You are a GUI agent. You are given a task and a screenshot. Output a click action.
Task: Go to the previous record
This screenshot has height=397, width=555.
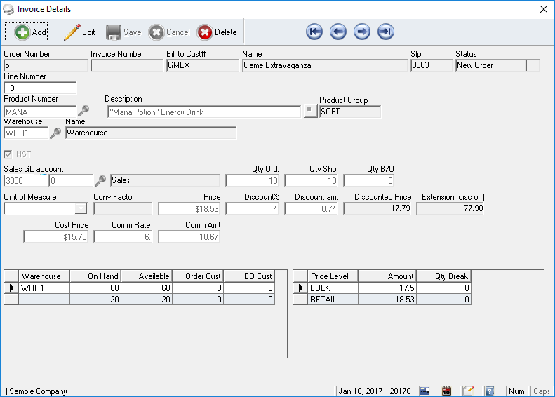tap(338, 32)
